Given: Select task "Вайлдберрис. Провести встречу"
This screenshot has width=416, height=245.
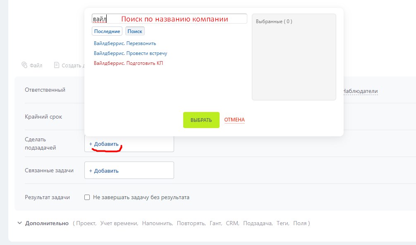Looking at the screenshot, I should [x=130, y=53].
